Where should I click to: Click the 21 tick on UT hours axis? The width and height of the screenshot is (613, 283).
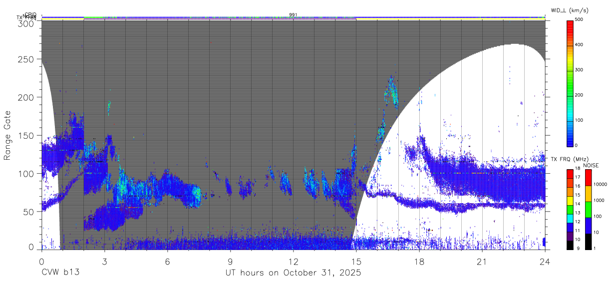482,261
